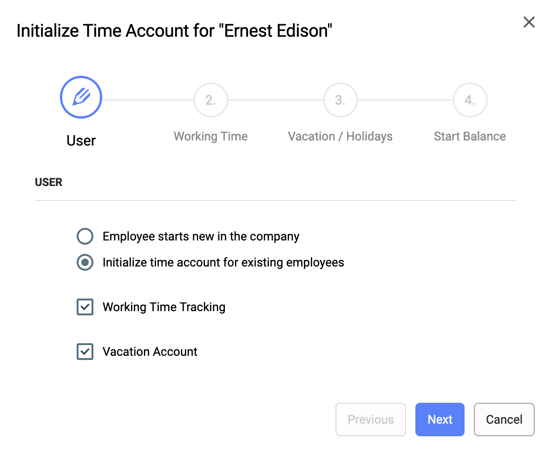Jump to step 3 circle
Image resolution: width=551 pixels, height=453 pixels.
click(340, 100)
